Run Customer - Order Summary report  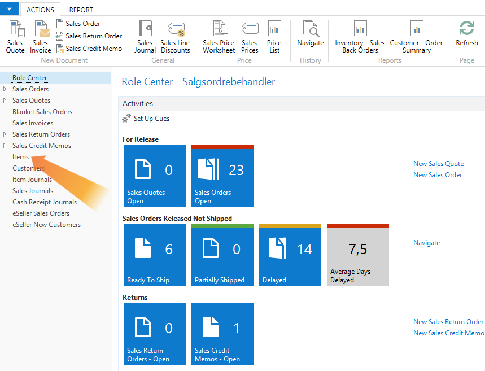(416, 37)
